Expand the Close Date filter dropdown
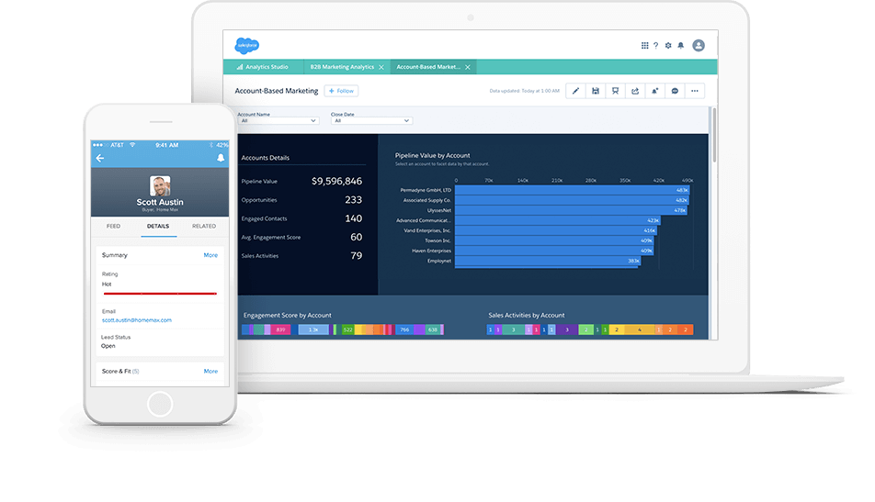875x502 pixels. 370,120
